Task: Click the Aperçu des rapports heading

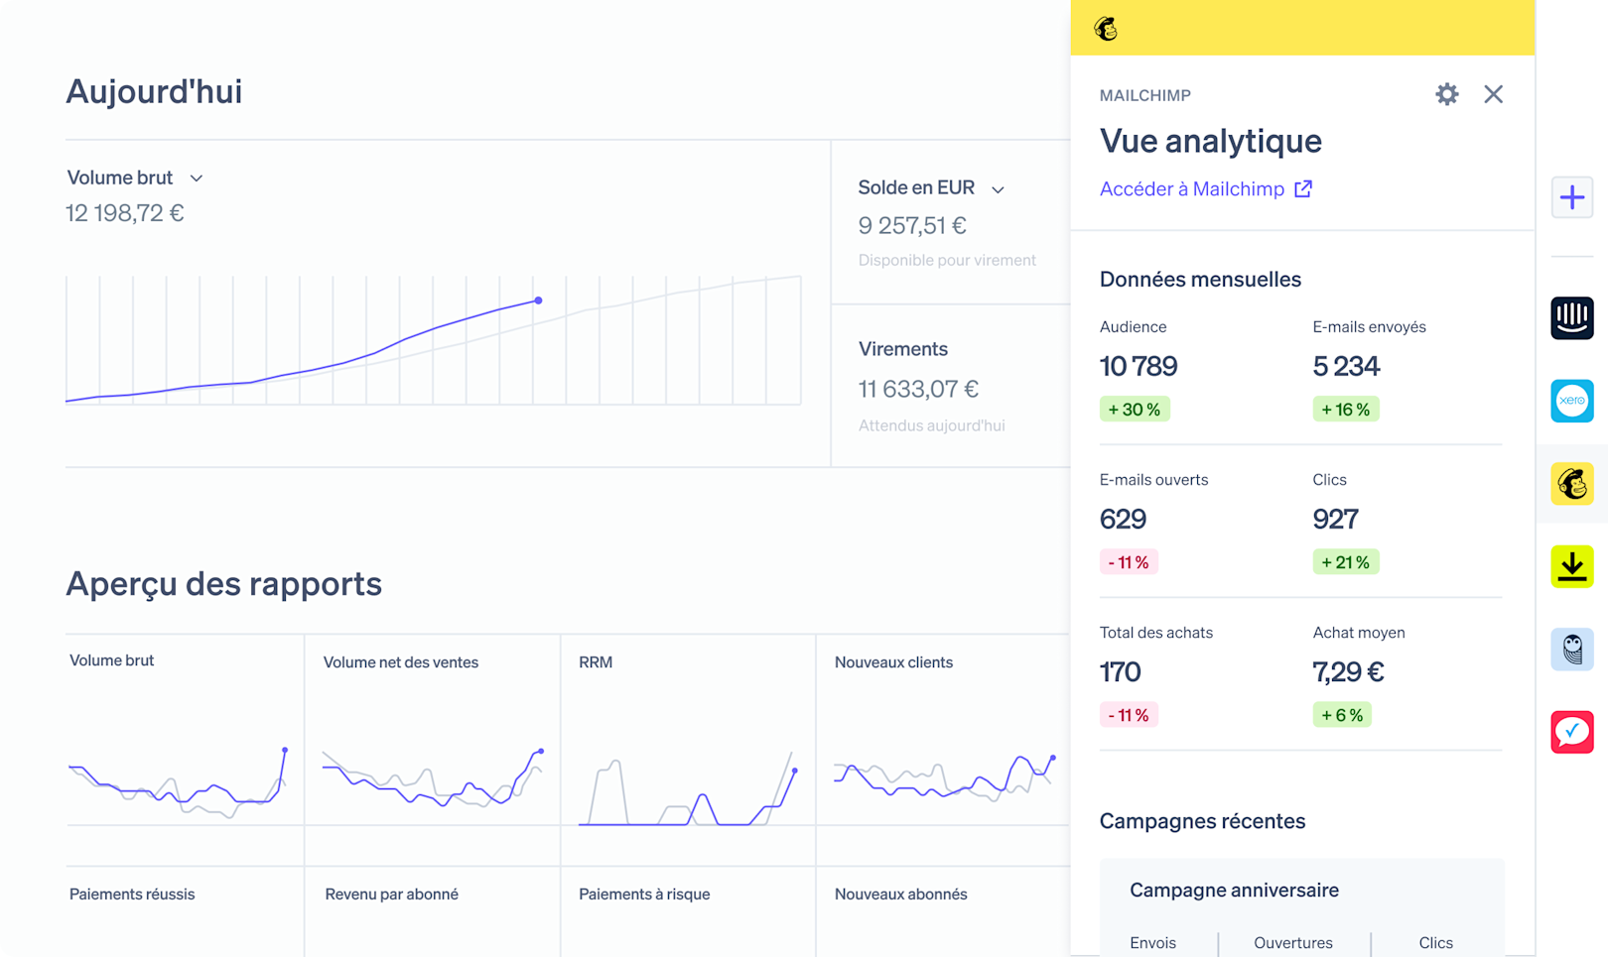Action: click(223, 584)
